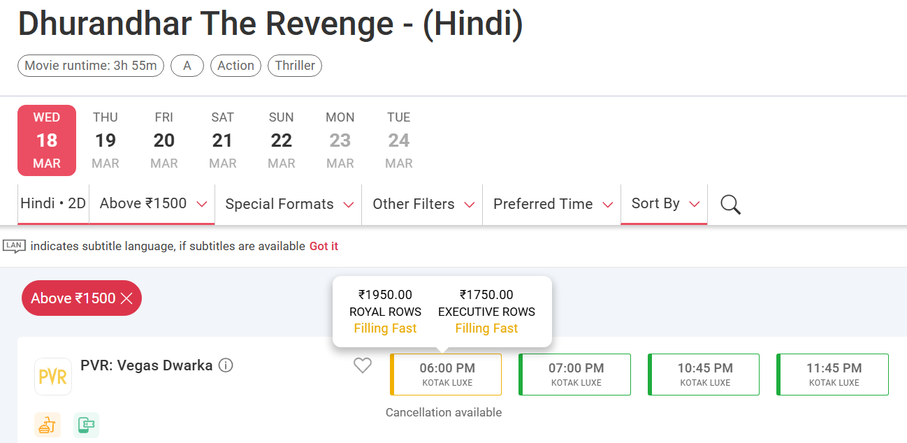This screenshot has width=907, height=443.
Task: Pick the 11:45 PM Kotak Luxe showtime
Action: (833, 375)
